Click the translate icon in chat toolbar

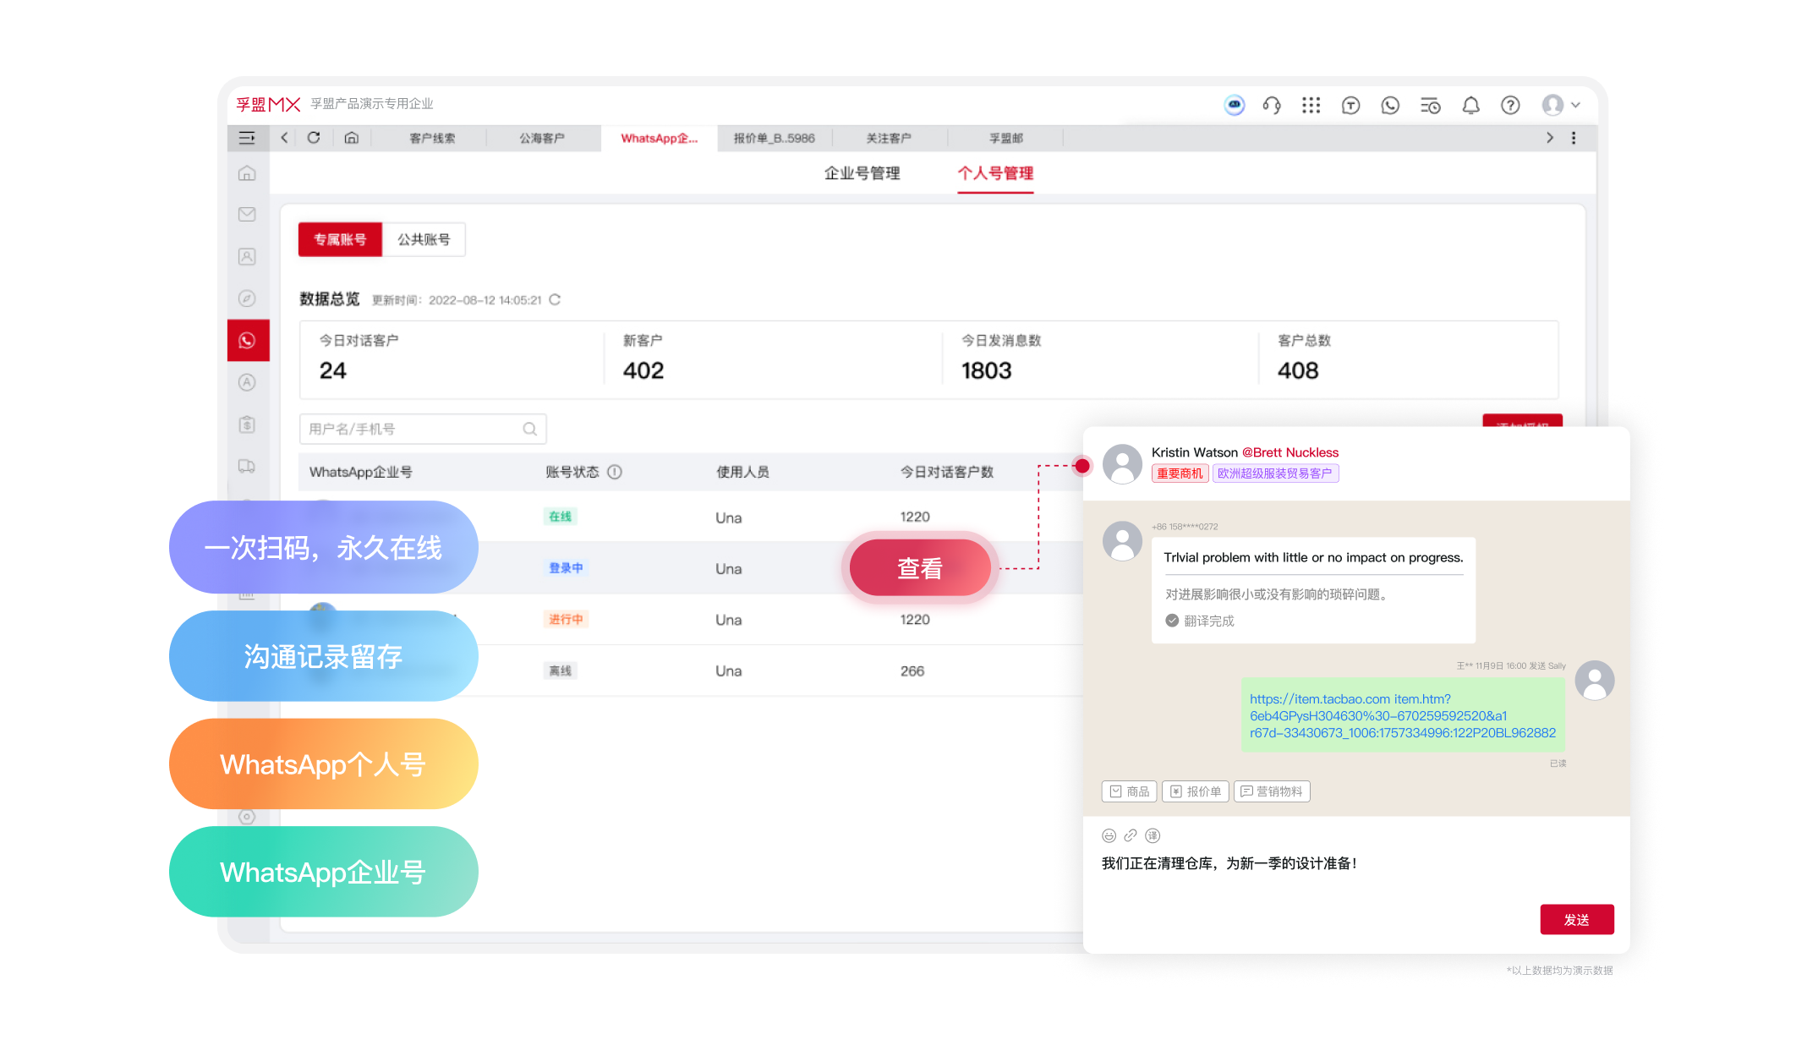(x=1152, y=835)
